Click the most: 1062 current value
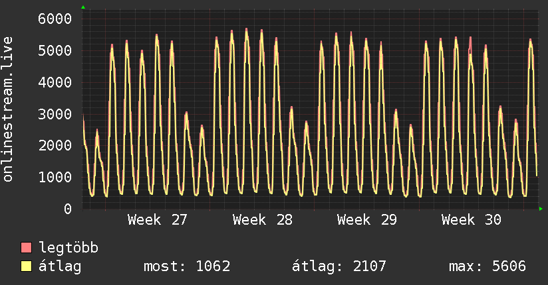 187,266
